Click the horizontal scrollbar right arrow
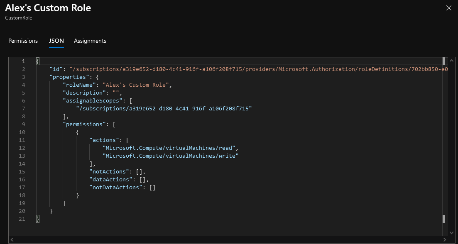This screenshot has width=458, height=244. [445, 239]
